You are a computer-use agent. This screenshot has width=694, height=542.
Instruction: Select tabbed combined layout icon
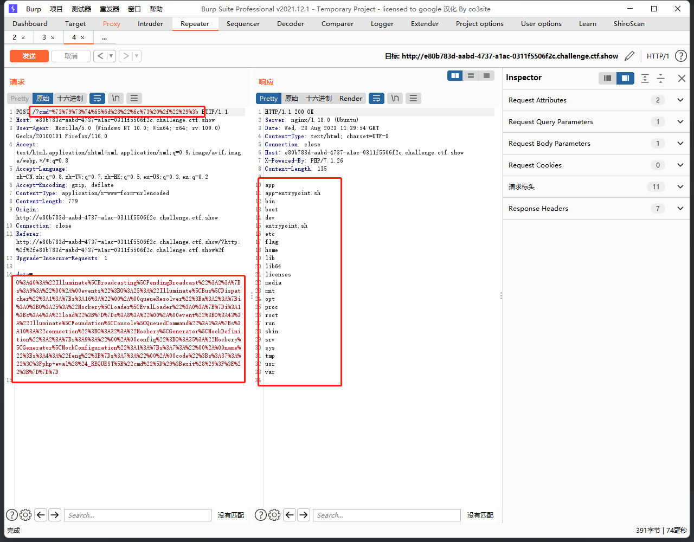487,76
